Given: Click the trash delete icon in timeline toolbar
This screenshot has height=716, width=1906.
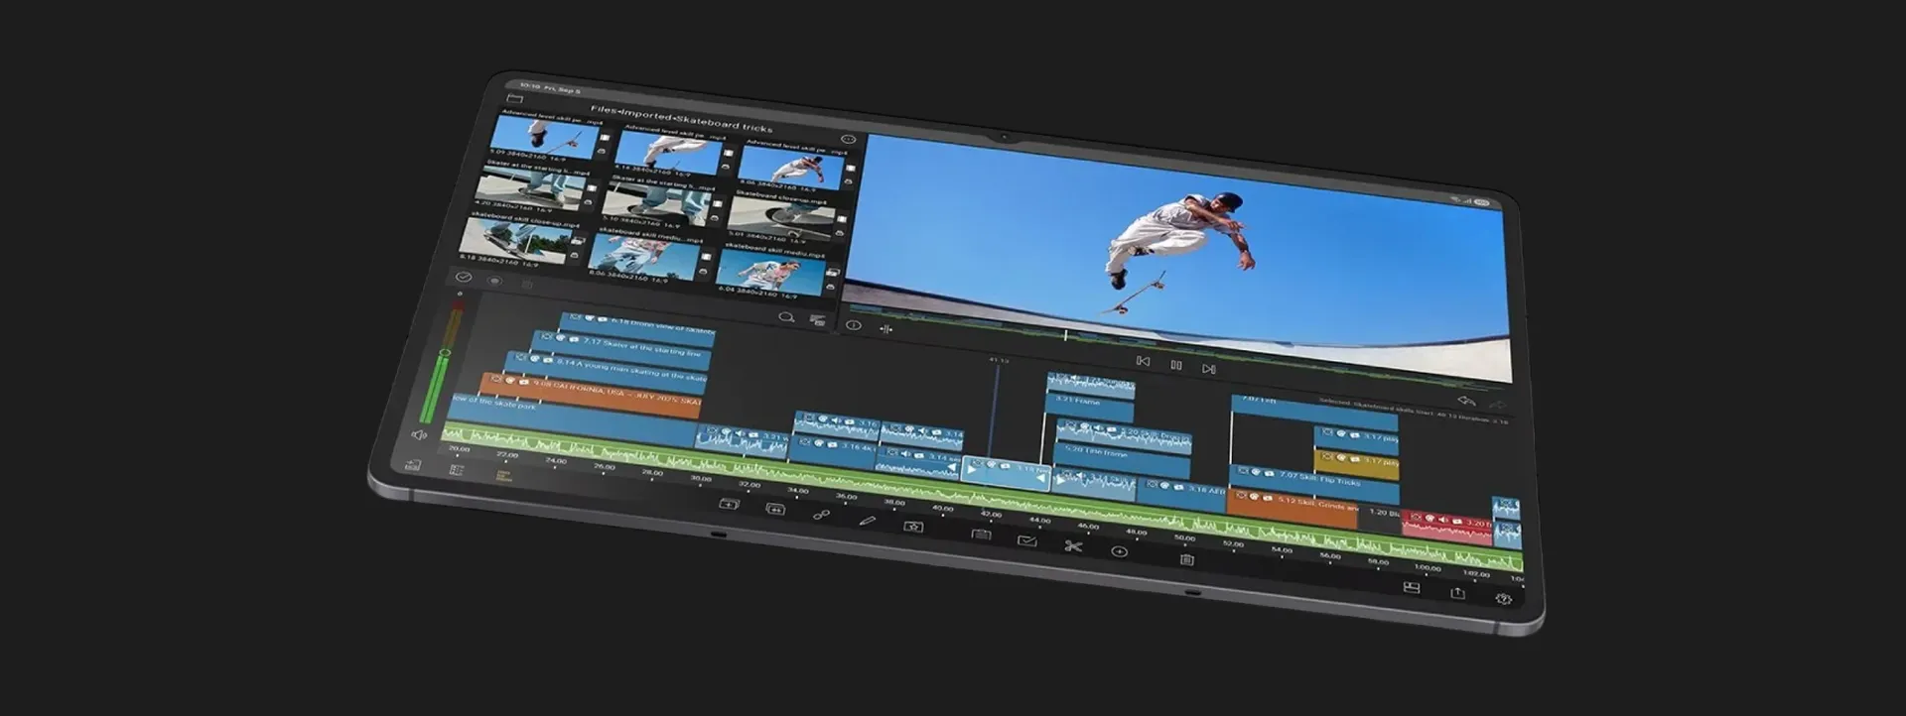Looking at the screenshot, I should point(1186,559).
